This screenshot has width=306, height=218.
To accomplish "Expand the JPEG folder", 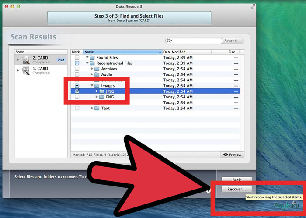I will [x=97, y=91].
